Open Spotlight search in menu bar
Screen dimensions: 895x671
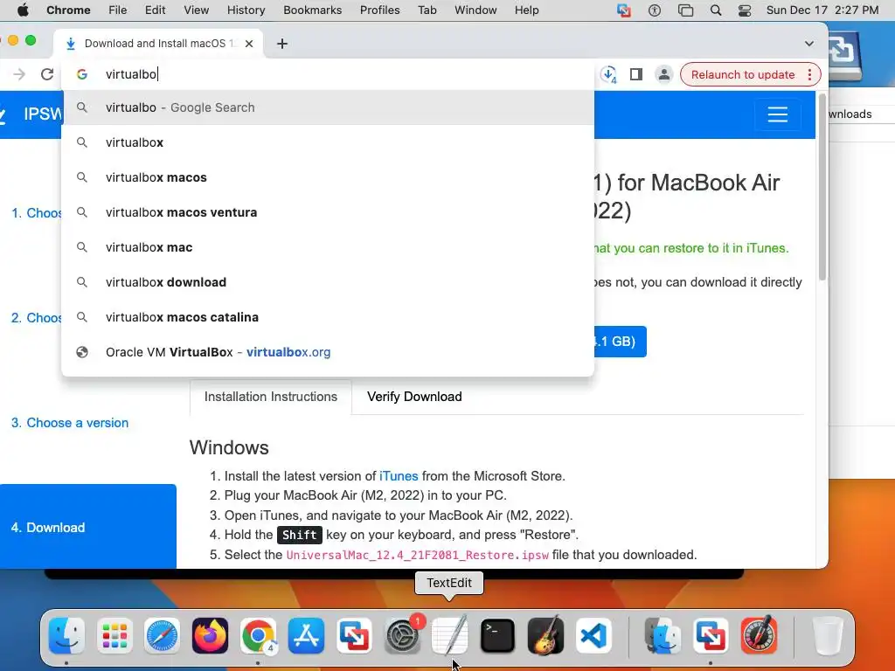tap(716, 10)
